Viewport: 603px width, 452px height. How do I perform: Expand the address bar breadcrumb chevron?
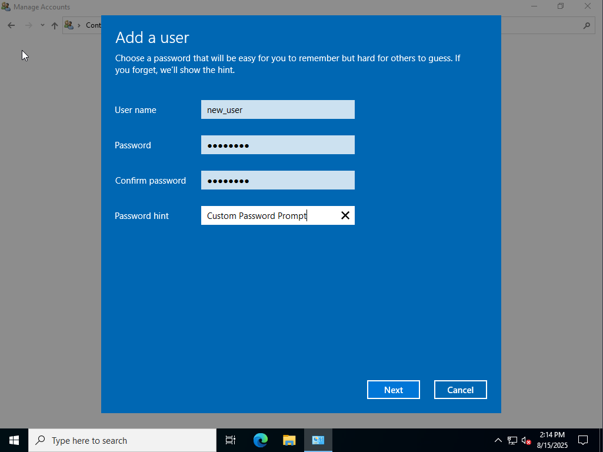(79, 25)
